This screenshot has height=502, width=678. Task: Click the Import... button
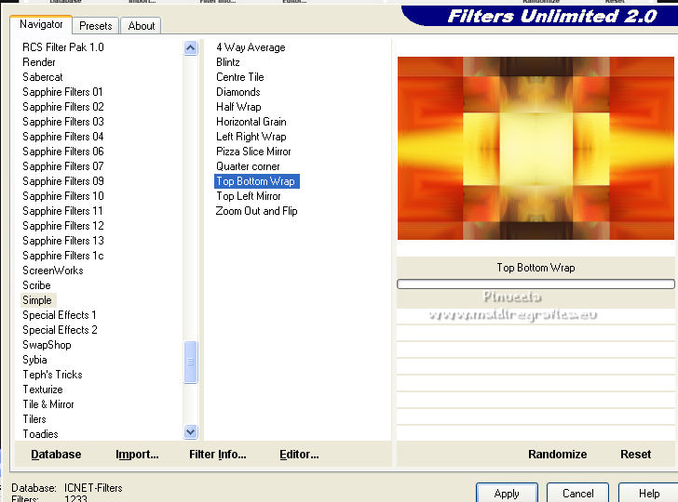coord(137,455)
